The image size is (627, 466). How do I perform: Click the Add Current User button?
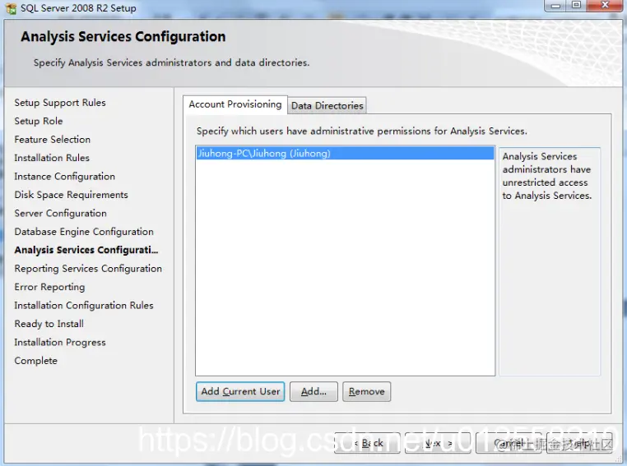point(240,391)
